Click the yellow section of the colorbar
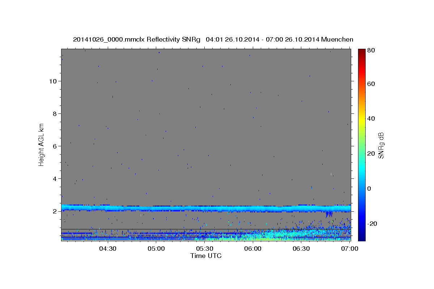 coord(361,119)
